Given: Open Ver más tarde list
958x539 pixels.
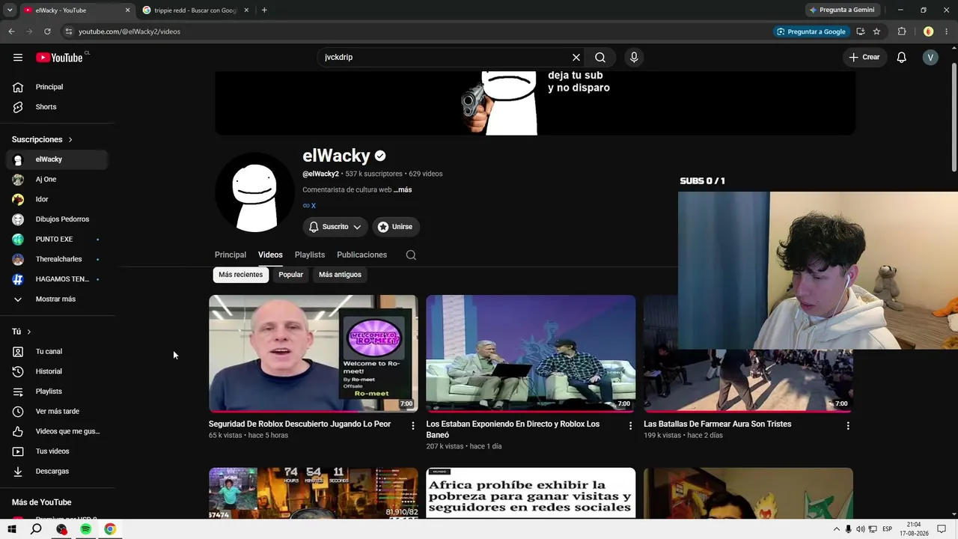Looking at the screenshot, I should [x=57, y=411].
